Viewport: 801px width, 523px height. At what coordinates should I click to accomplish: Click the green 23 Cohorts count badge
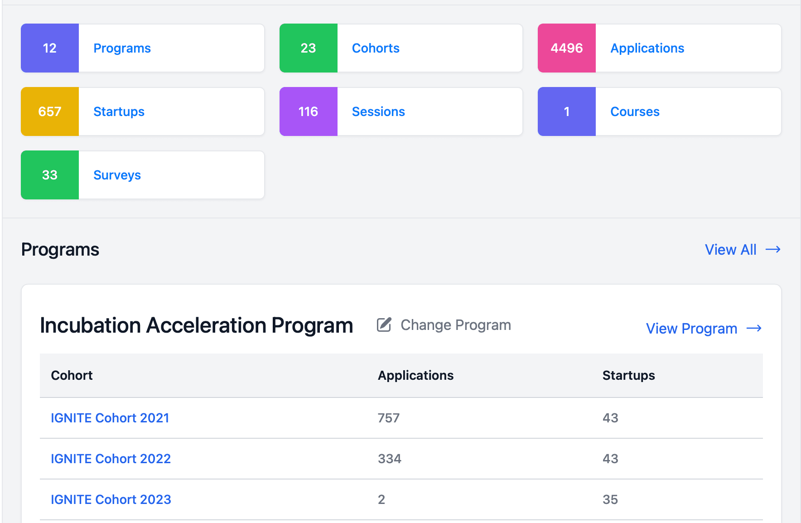click(308, 48)
